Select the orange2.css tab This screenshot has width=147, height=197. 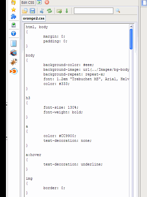pyautogui.click(x=34, y=18)
